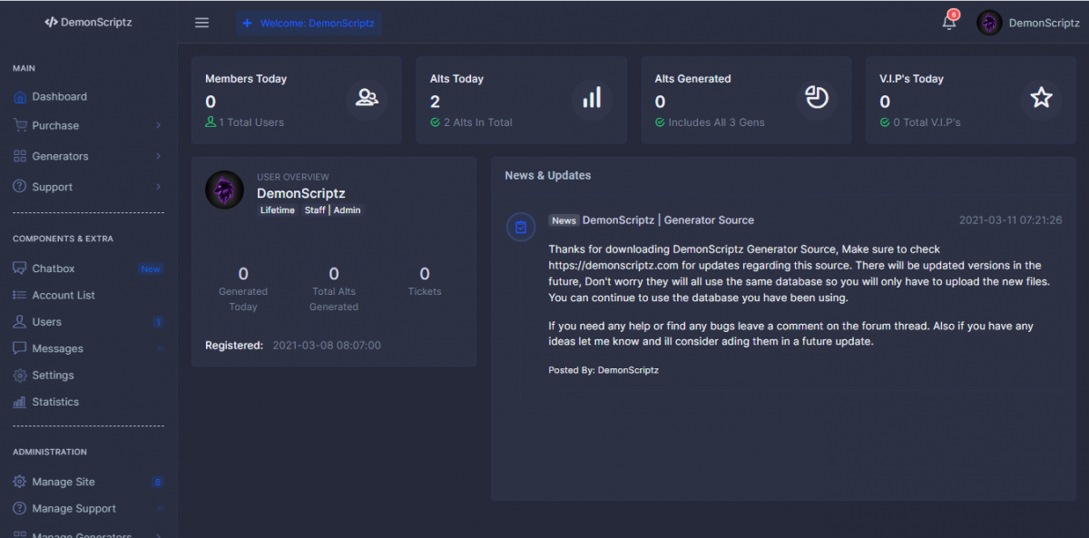Open Settings in the sidebar

pyautogui.click(x=53, y=376)
